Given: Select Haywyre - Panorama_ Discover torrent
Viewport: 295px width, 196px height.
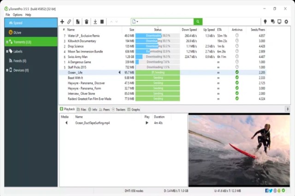Looking at the screenshot, I should pyautogui.click(x=163, y=83).
